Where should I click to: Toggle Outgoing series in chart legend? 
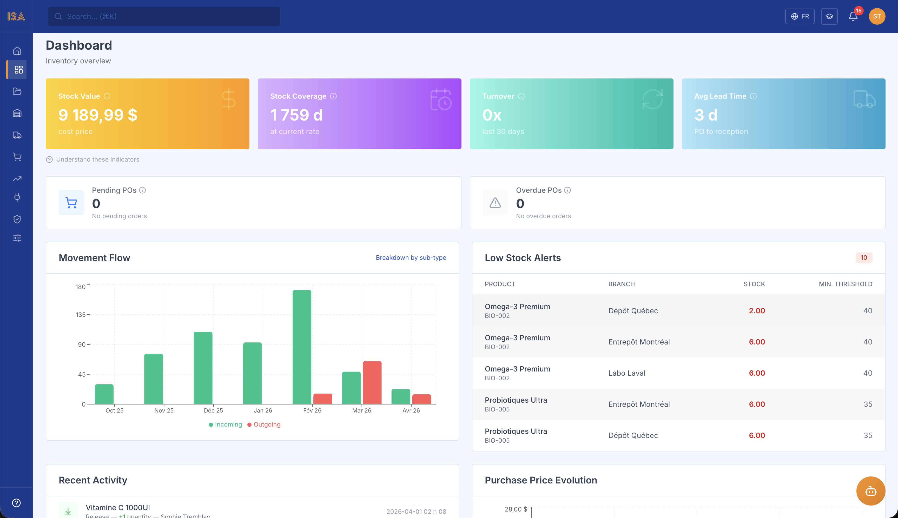coord(264,424)
